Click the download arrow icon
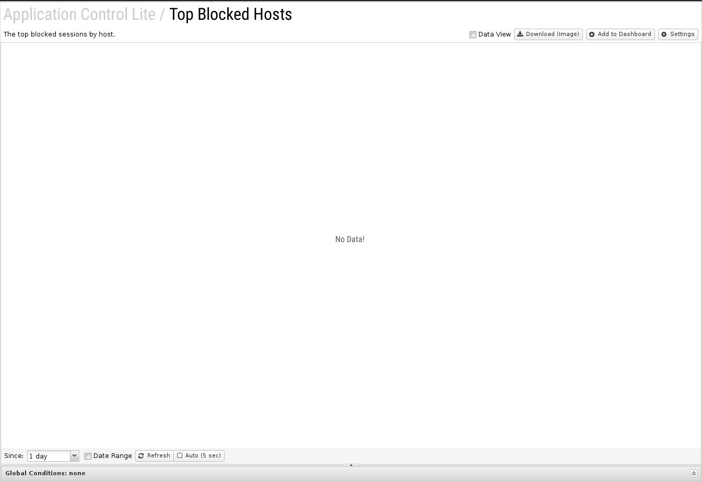This screenshot has width=702, height=482. pos(520,34)
